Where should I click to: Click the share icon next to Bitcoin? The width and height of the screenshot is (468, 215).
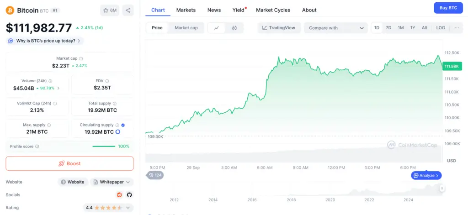128,10
